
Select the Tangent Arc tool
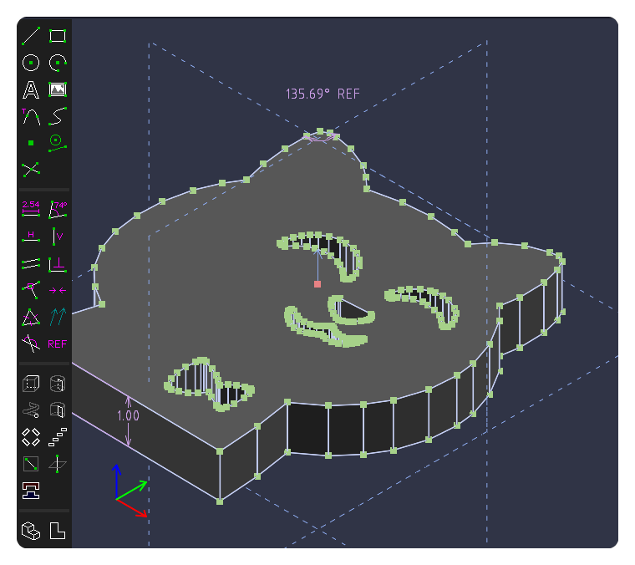tap(31, 116)
